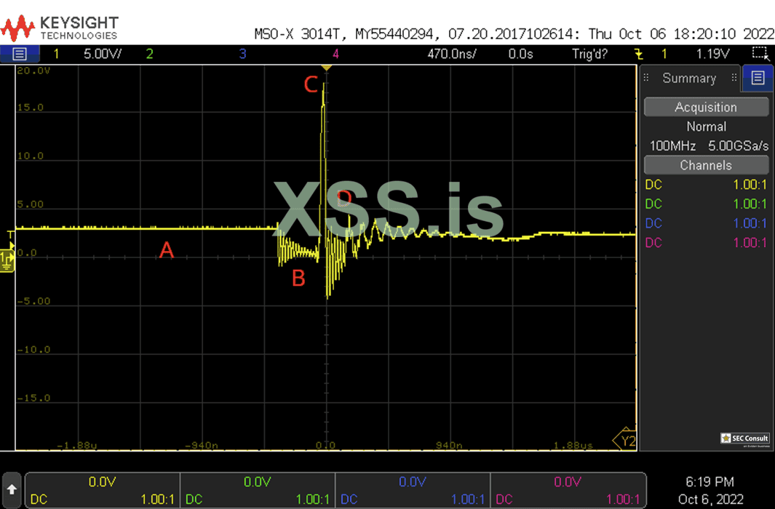The height and width of the screenshot is (509, 775).
Task: Click the -15.0 vertical axis label
Action: [33, 398]
